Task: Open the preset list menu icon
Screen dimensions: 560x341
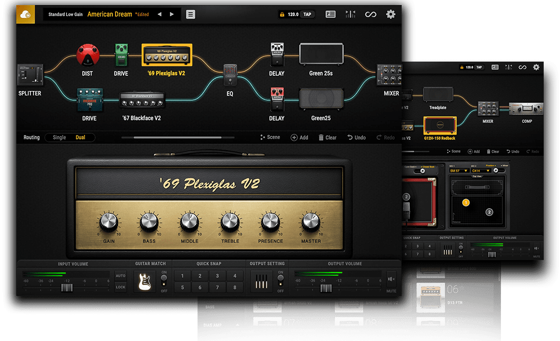Action: coord(190,14)
